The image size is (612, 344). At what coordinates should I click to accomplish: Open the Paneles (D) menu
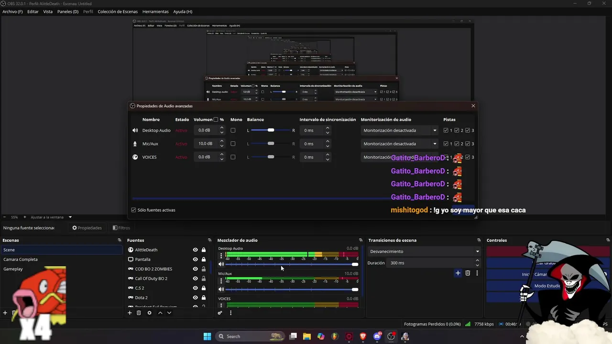pyautogui.click(x=68, y=11)
